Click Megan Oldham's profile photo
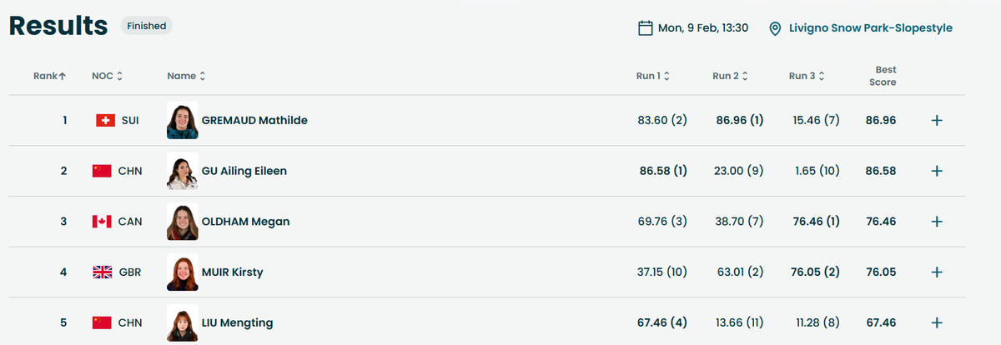 coord(183,222)
